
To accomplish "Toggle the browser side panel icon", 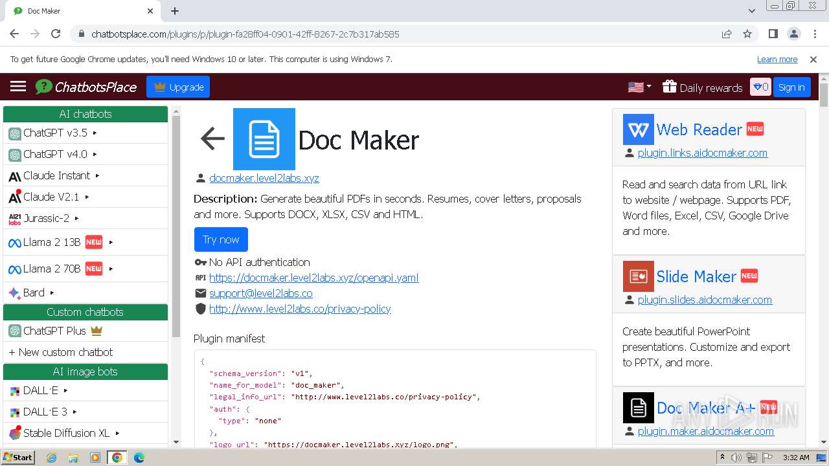I will [773, 34].
